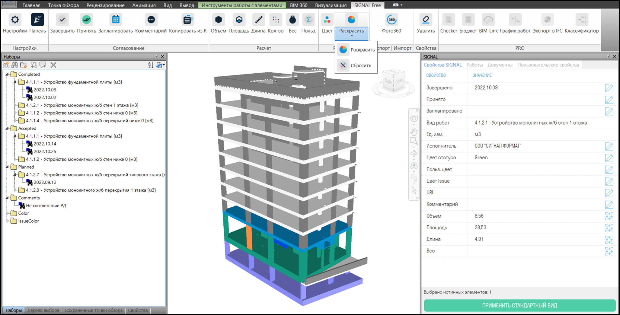The width and height of the screenshot is (620, 315).
Task: Click the Завершить checkmark tool
Action: [x=62, y=20]
